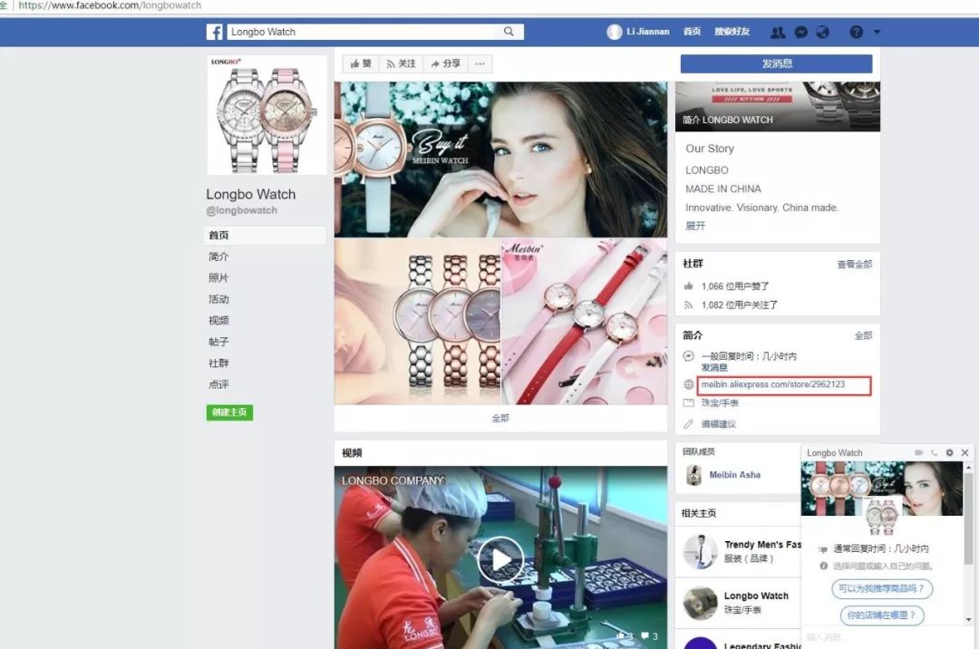Open Trendy Men's Fashion related page
979x649 pixels.
pos(762,545)
